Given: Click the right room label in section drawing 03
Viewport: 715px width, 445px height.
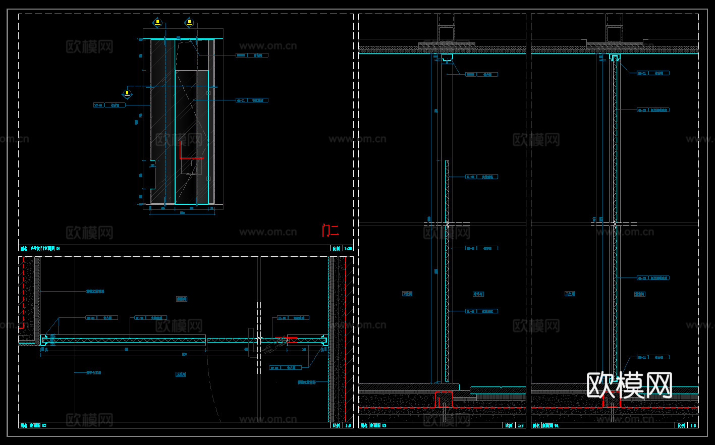Looking at the screenshot, I should pyautogui.click(x=478, y=294).
